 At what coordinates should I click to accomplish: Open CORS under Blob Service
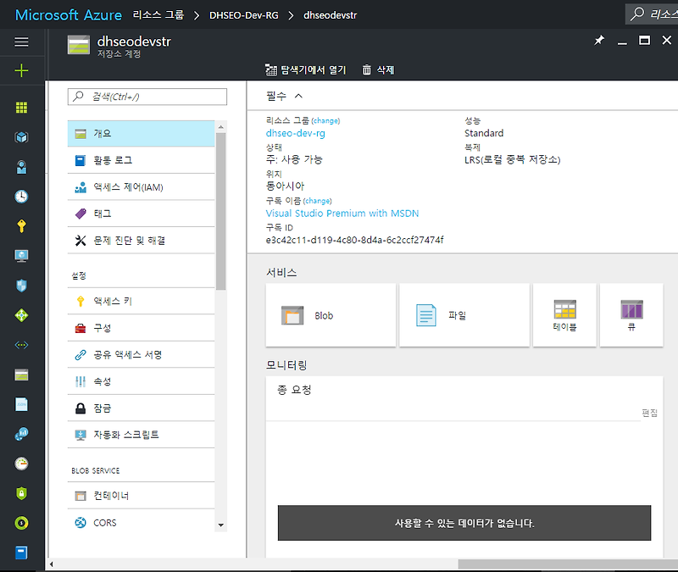(x=141, y=523)
